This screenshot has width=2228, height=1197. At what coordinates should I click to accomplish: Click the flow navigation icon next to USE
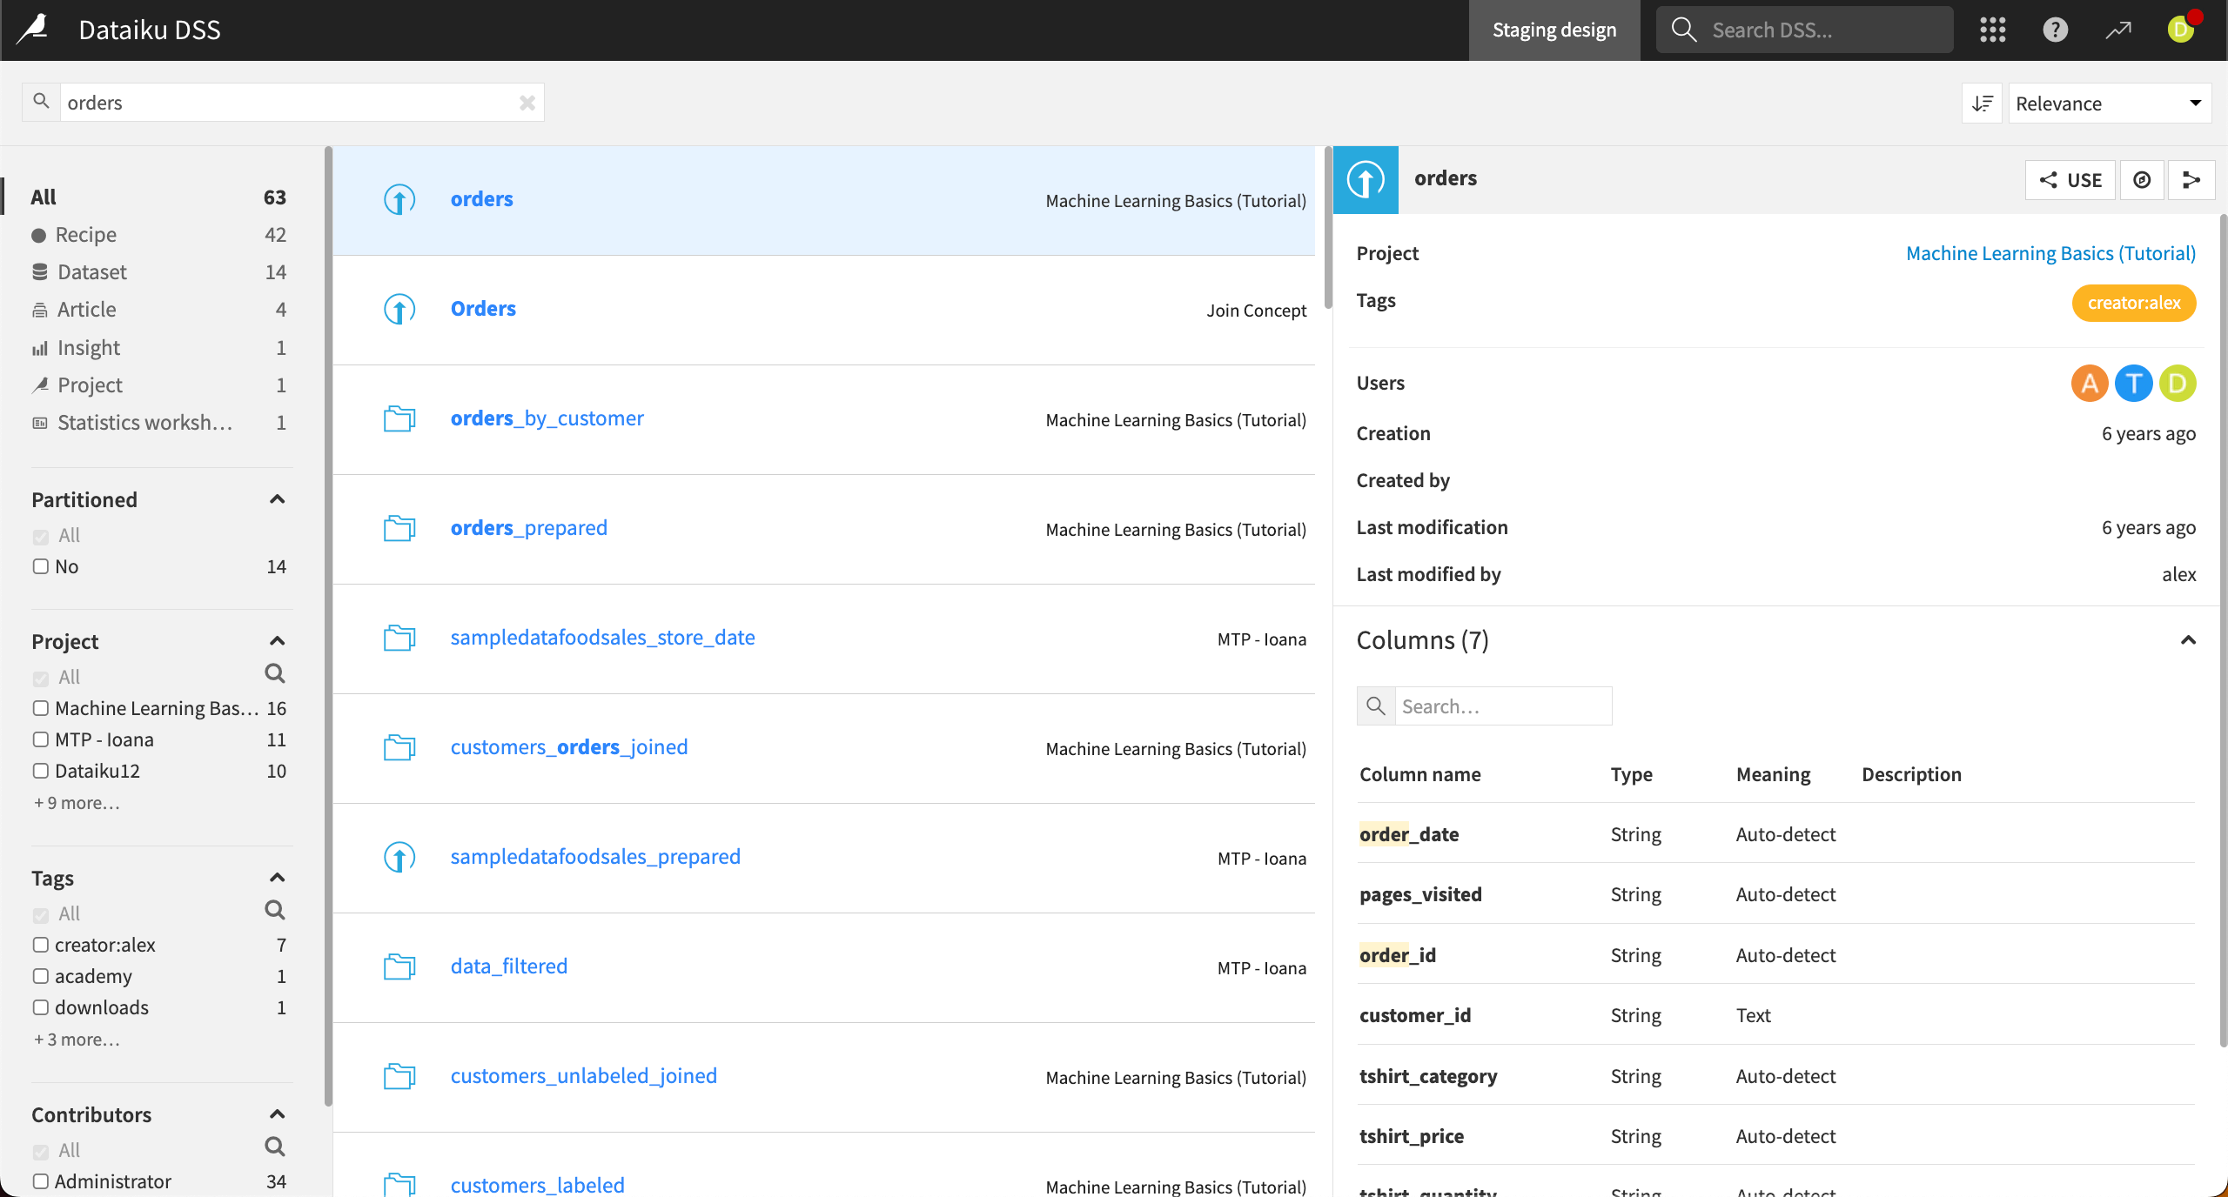pyautogui.click(x=2191, y=180)
